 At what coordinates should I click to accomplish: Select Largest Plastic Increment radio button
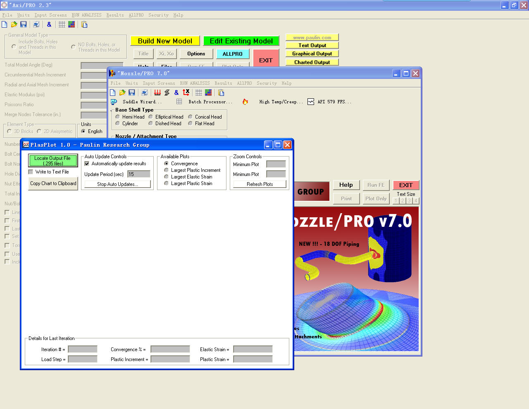click(166, 170)
